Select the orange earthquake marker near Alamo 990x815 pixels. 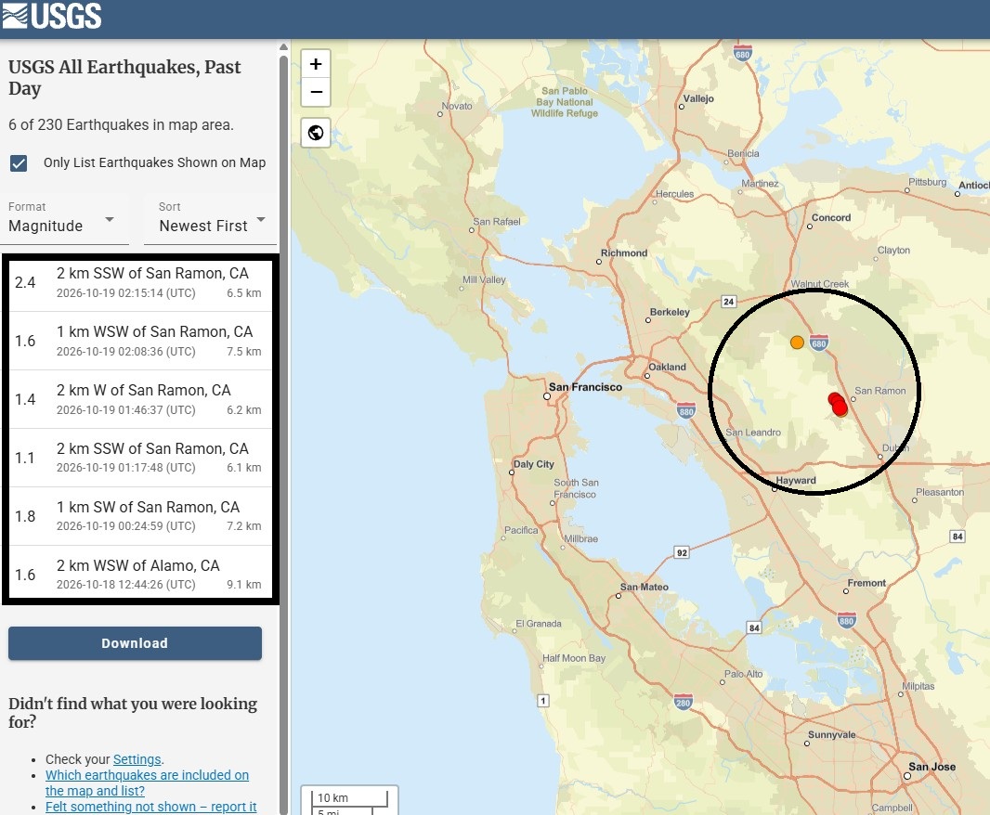(x=798, y=343)
